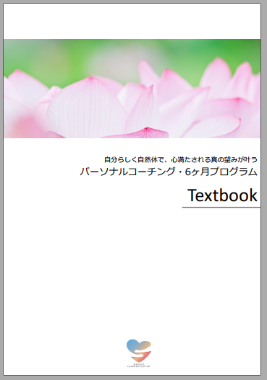
Task: Click the Textbook title text
Action: pyautogui.click(x=222, y=195)
